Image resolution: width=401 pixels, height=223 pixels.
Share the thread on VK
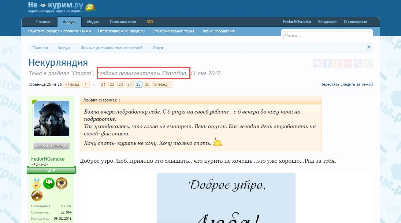(x=317, y=63)
